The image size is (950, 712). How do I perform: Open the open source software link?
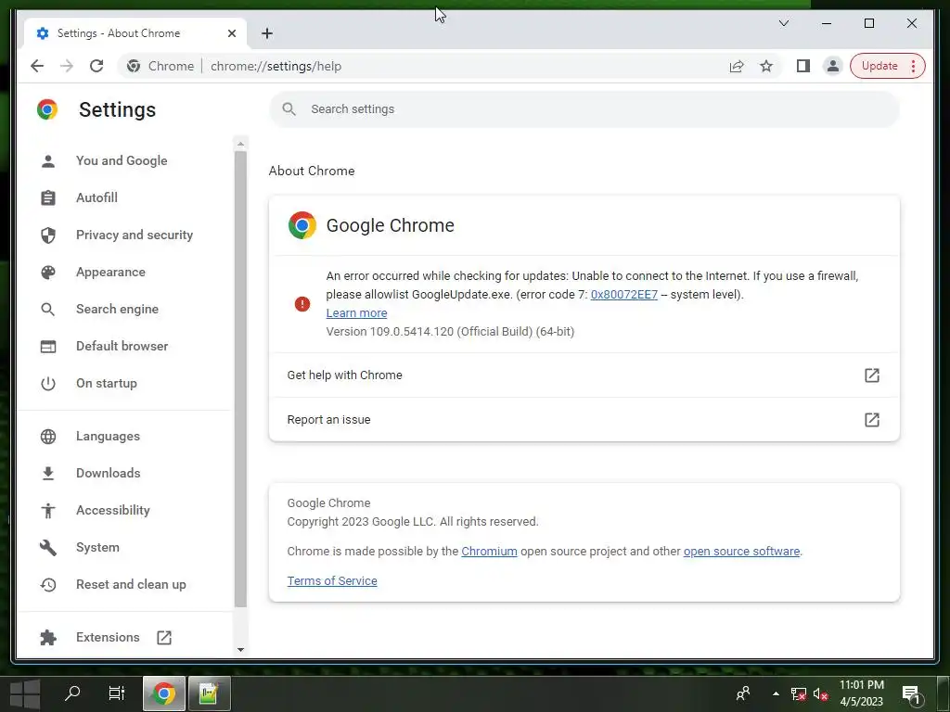tap(741, 551)
